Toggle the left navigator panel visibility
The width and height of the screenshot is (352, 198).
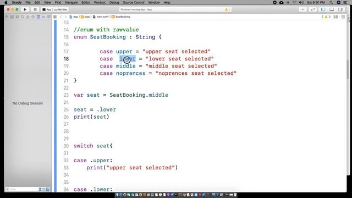point(323,9)
